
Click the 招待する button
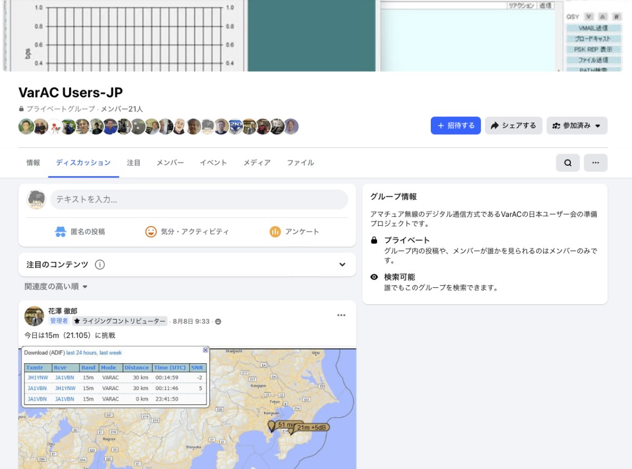(x=456, y=126)
